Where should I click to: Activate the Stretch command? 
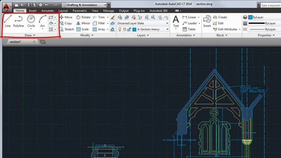(67, 29)
